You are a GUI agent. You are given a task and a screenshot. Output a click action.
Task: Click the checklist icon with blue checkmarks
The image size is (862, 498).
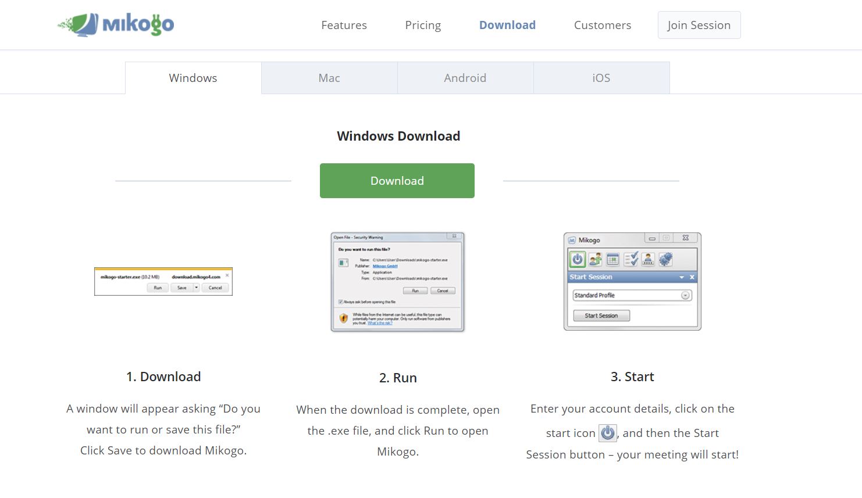[x=631, y=259]
